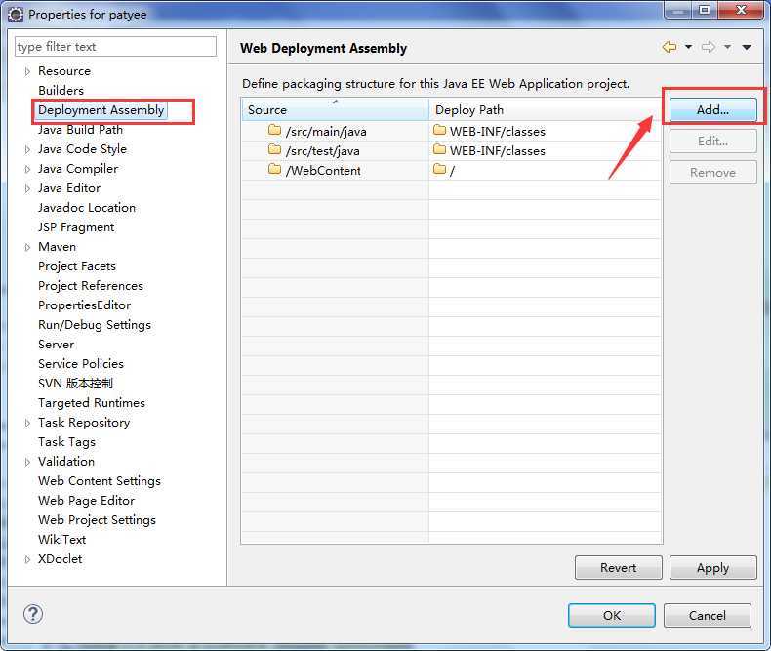The image size is (771, 651).
Task: Confirm with the OK button
Action: pyautogui.click(x=612, y=615)
